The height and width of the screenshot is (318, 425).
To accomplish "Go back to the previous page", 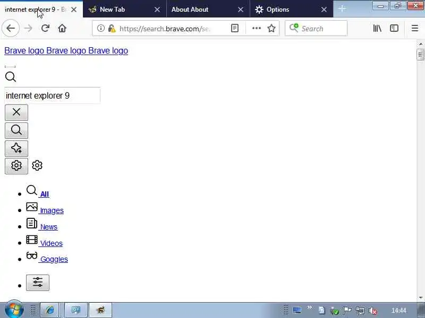I will click(x=11, y=28).
